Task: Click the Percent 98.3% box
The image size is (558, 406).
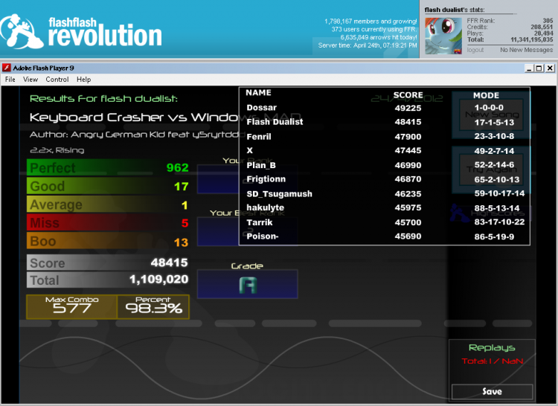Action: [153, 306]
